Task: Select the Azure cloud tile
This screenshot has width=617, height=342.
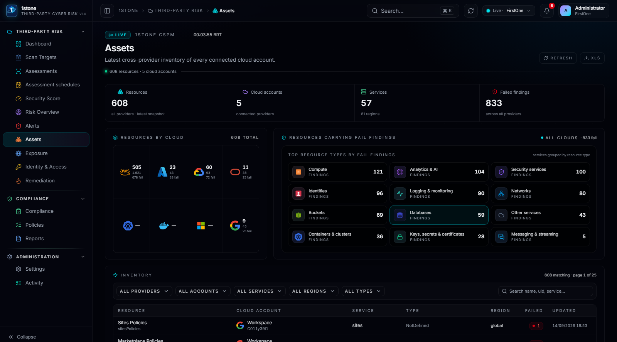Action: pos(168,172)
